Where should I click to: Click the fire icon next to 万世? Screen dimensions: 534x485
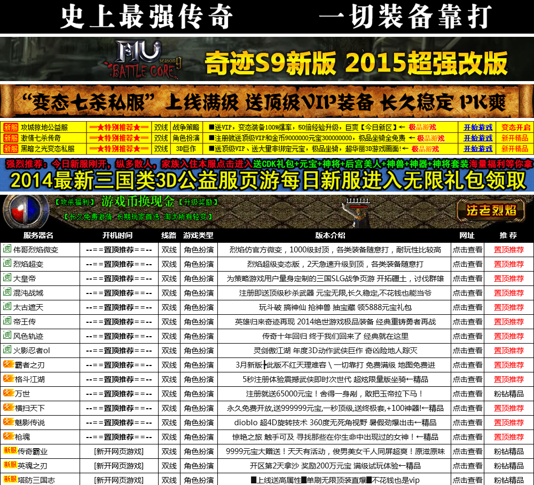pos(8,392)
